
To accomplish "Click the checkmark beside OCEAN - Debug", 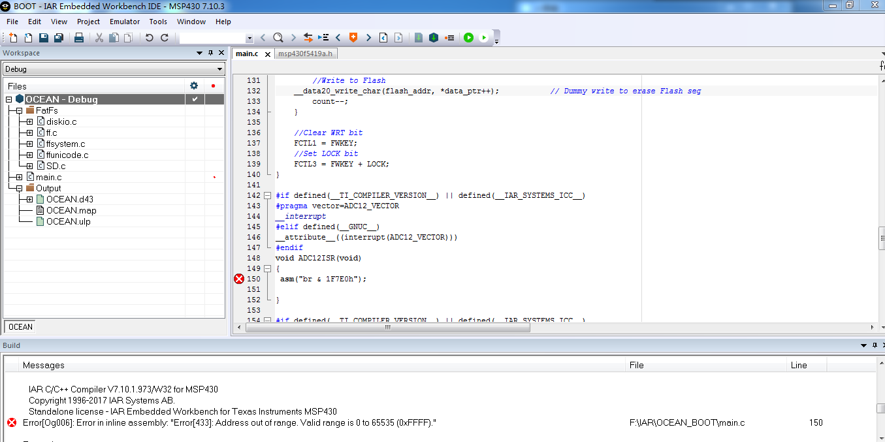I will tap(194, 99).
